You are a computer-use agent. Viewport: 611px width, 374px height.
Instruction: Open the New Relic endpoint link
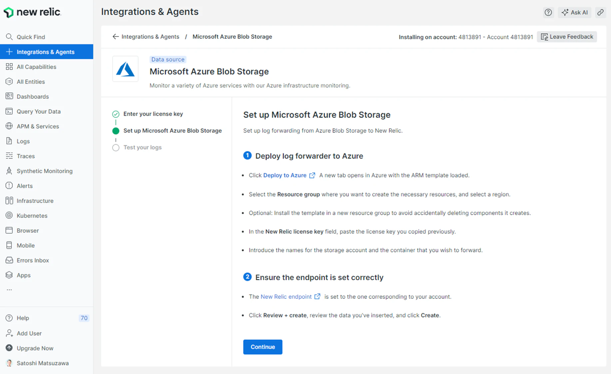(286, 297)
